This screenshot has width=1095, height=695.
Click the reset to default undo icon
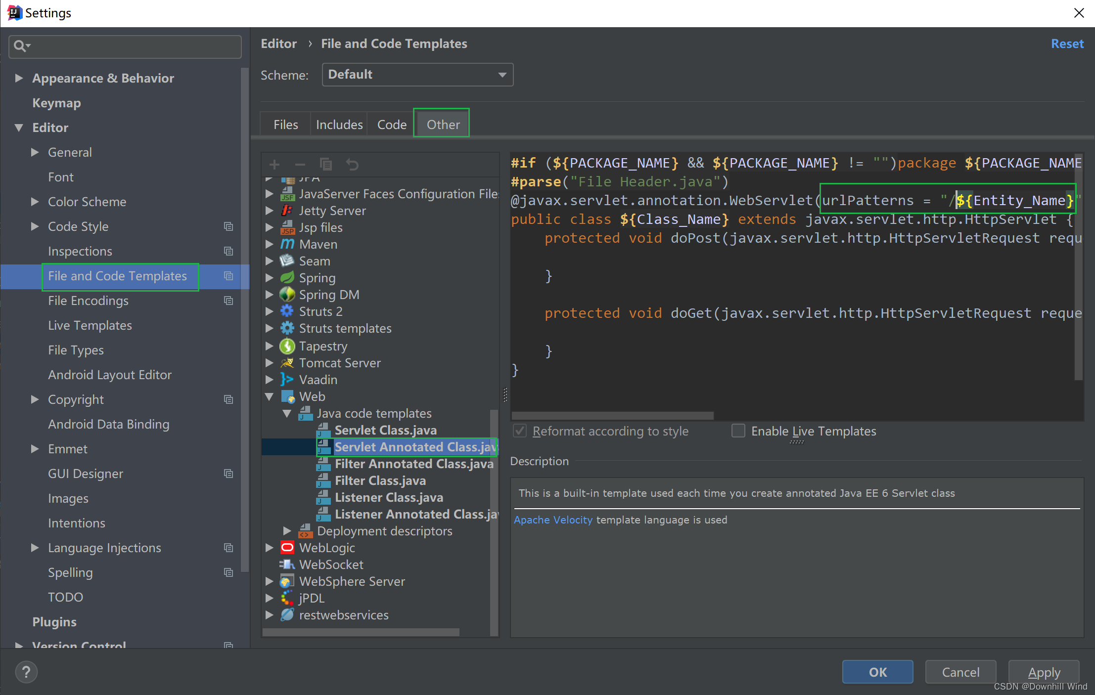[x=352, y=164]
